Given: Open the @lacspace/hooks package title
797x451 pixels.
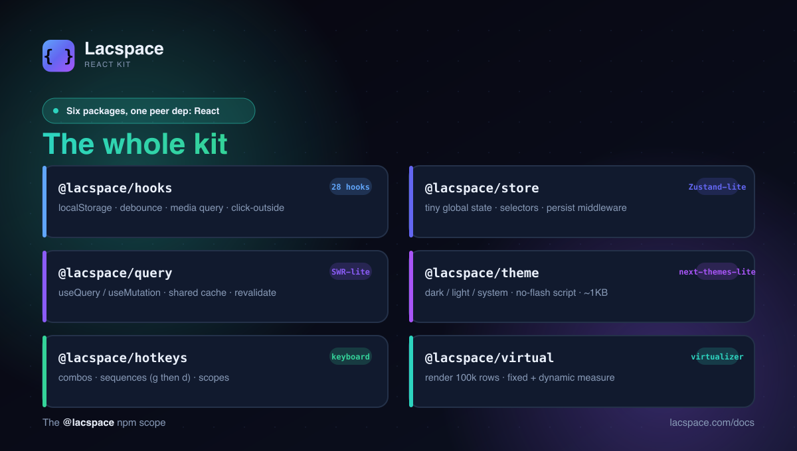Looking at the screenshot, I should [x=115, y=188].
